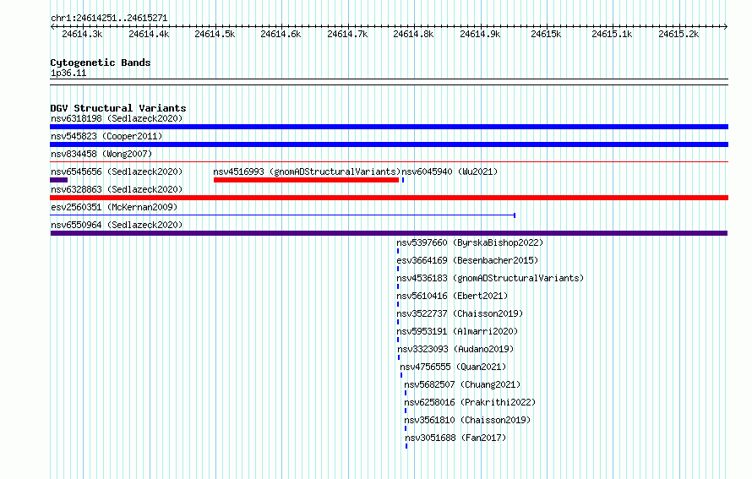The image size is (752, 479).
Task: Click the 24615k ruler label
Action: 546,34
